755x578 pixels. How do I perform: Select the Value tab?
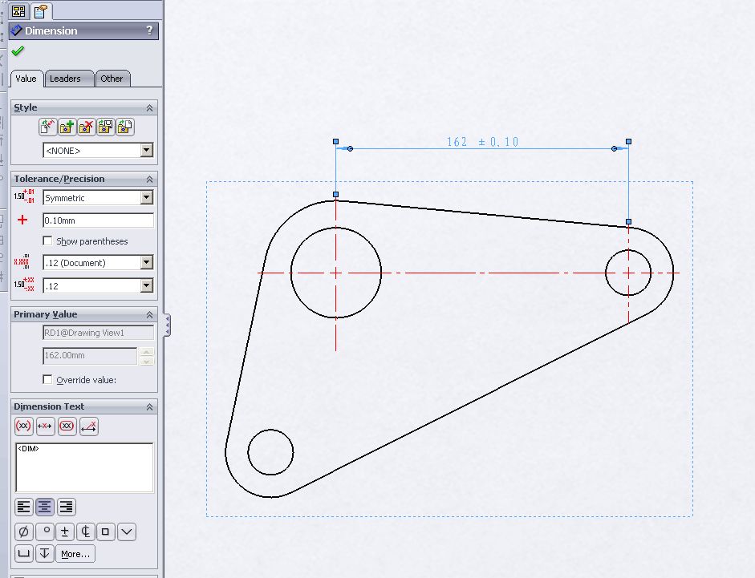(26, 79)
